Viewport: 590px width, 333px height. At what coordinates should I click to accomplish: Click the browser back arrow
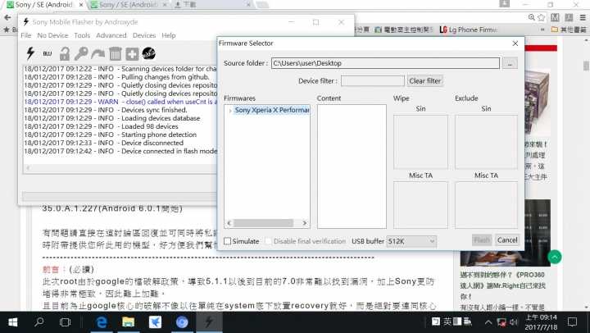click(x=7, y=17)
